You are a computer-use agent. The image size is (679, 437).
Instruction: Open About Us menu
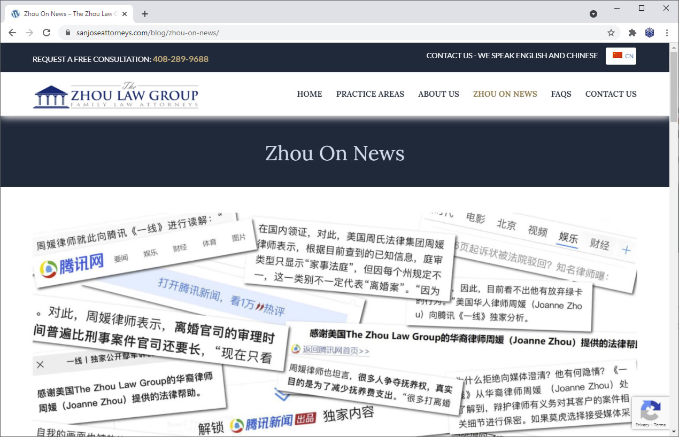(x=438, y=94)
